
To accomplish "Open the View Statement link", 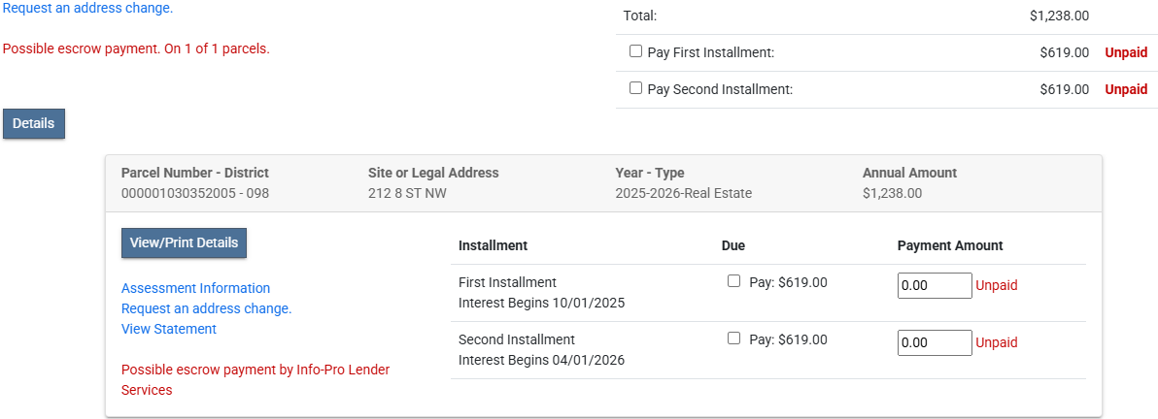I will 169,329.
